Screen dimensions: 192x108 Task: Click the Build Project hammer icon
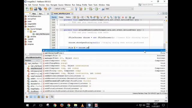76,9
